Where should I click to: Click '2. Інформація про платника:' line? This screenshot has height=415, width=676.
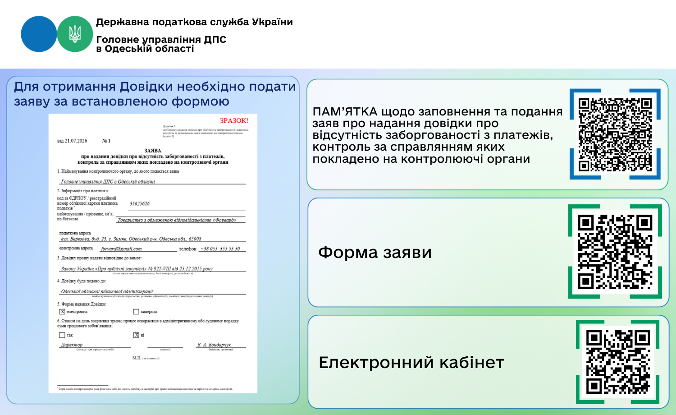pos(83,191)
